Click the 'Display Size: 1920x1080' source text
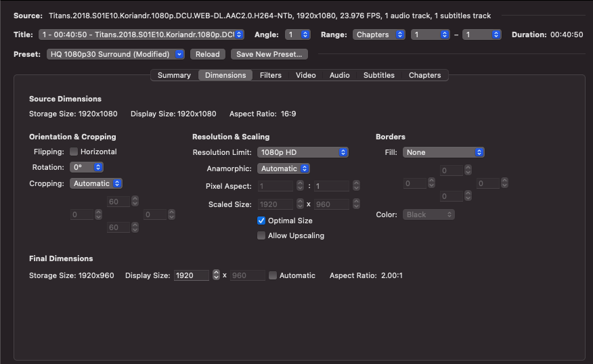The width and height of the screenshot is (593, 364). tap(173, 114)
